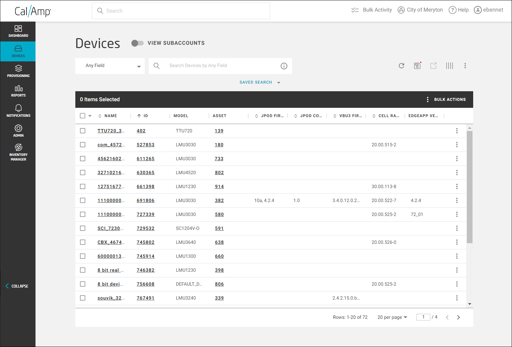
Task: Click the EDGEAPP VE column header
Action: pyautogui.click(x=423, y=116)
